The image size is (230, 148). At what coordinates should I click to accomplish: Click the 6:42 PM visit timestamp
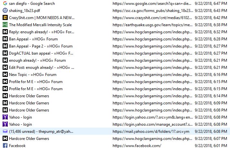coord(211,18)
